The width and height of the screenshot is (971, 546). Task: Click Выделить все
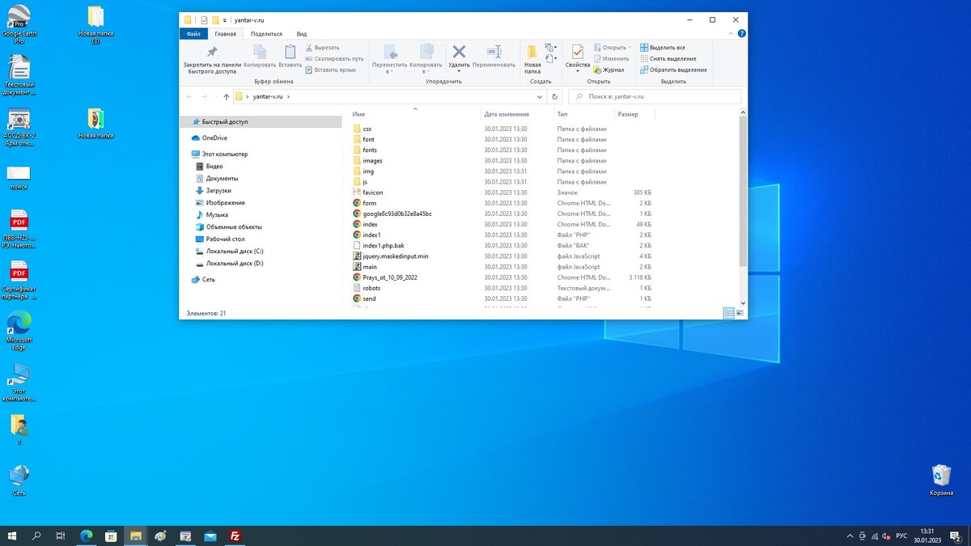click(x=663, y=48)
